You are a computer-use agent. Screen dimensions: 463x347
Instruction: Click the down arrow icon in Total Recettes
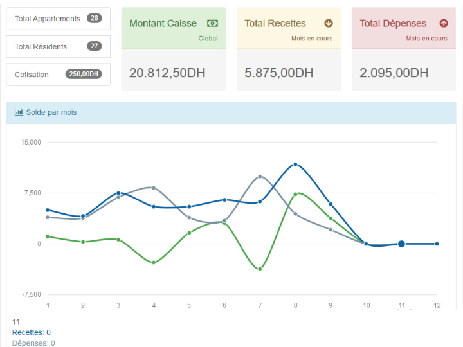coord(329,23)
